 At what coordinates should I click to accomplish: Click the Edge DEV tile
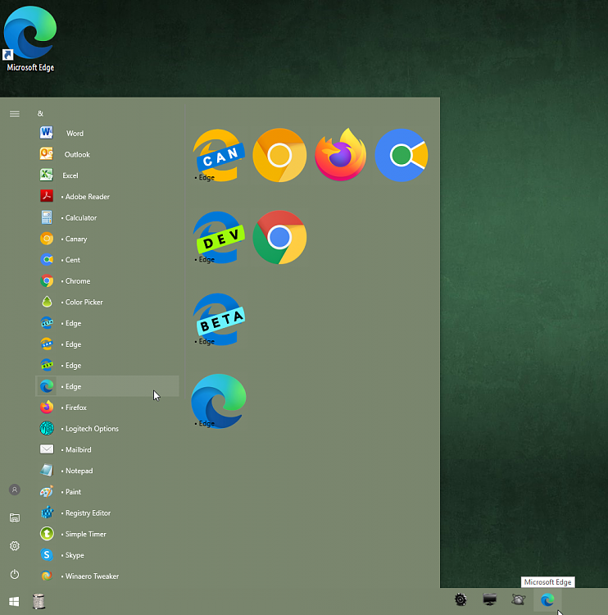click(219, 237)
